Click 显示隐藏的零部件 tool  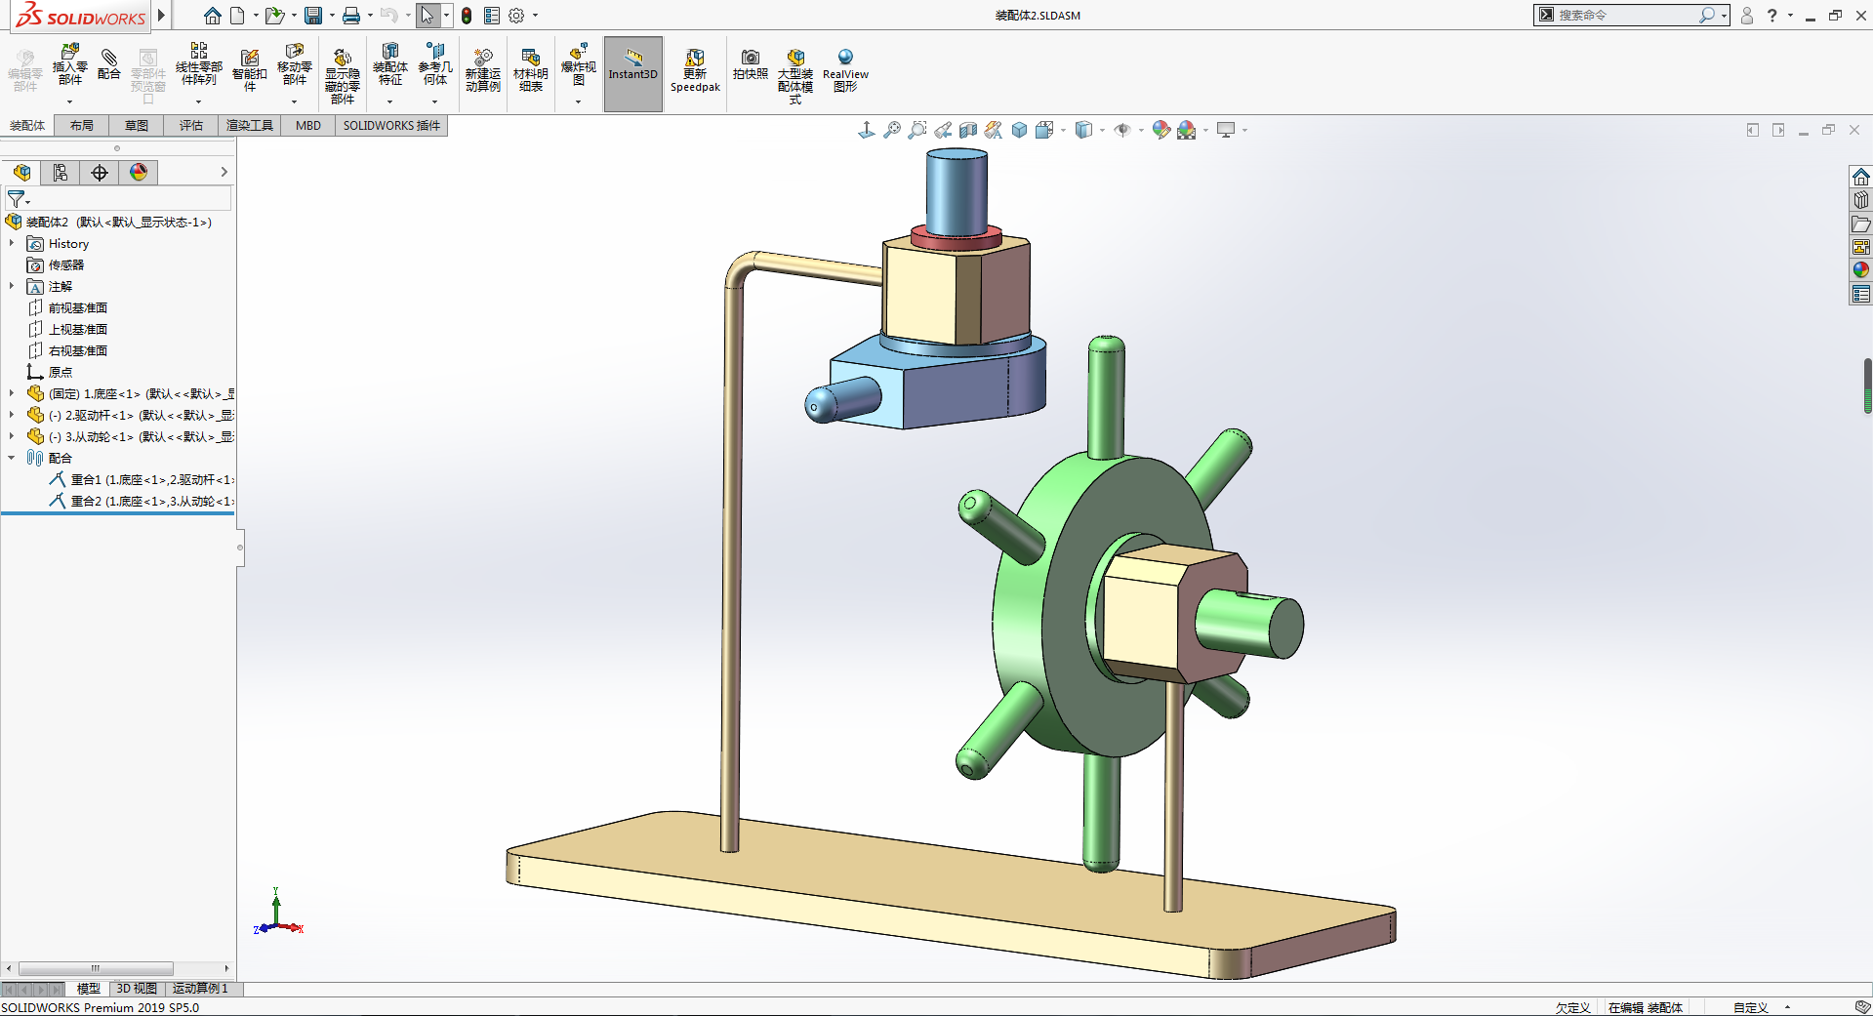[x=343, y=76]
